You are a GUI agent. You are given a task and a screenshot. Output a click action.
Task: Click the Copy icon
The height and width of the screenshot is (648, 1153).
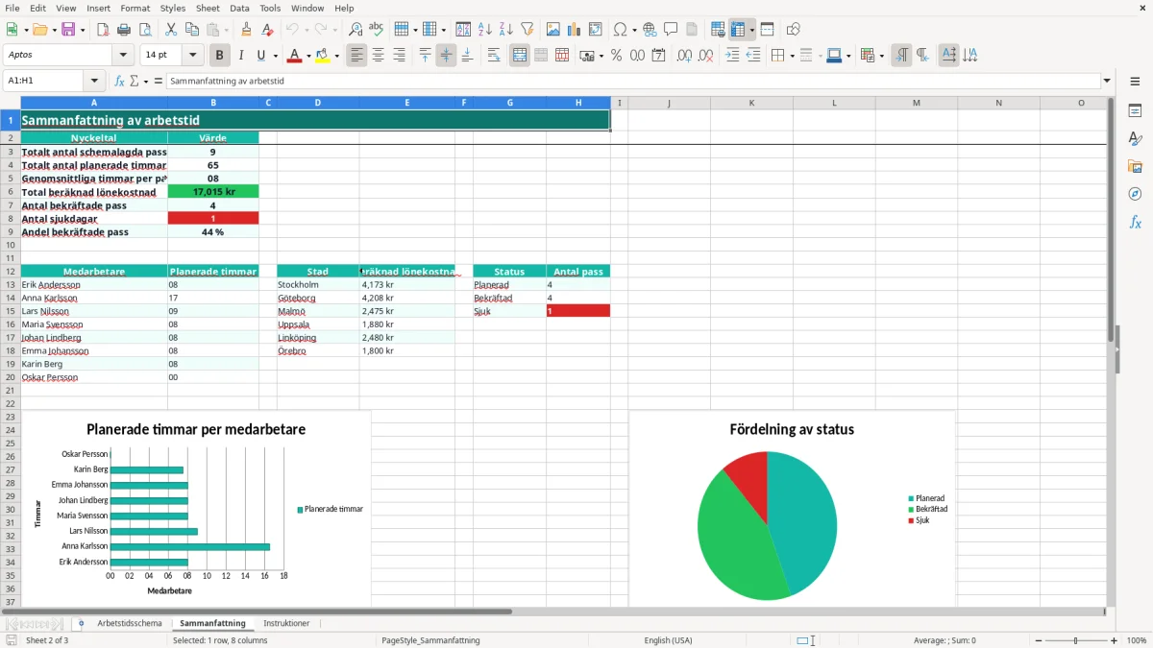tap(190, 30)
